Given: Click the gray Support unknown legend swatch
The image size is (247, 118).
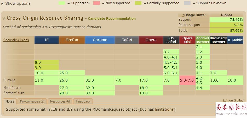Looking at the screenshot, I should click(187, 3).
